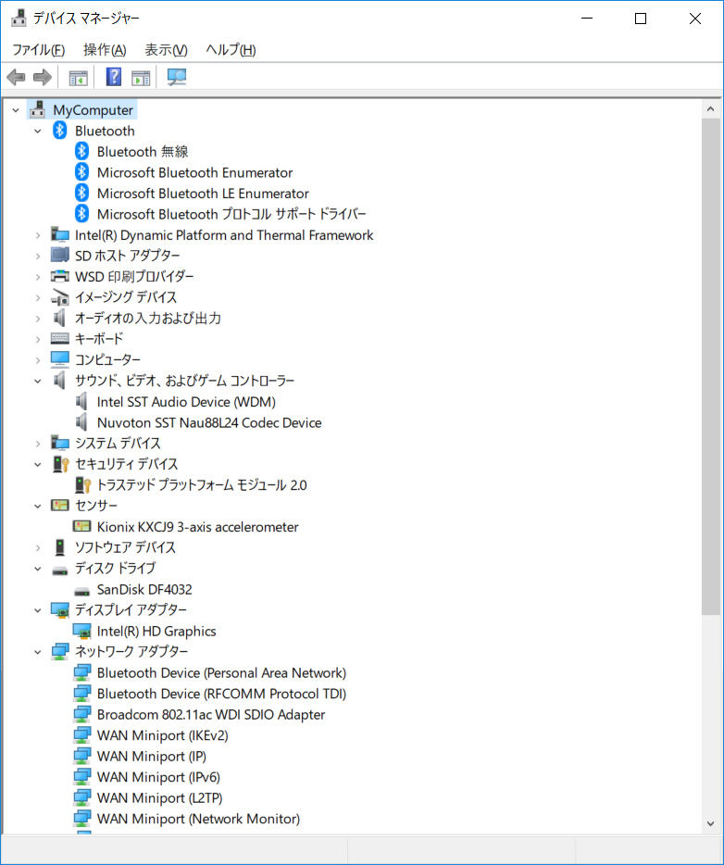Click the vertical scrollbar thumb
The width and height of the screenshot is (724, 865).
(x=710, y=367)
